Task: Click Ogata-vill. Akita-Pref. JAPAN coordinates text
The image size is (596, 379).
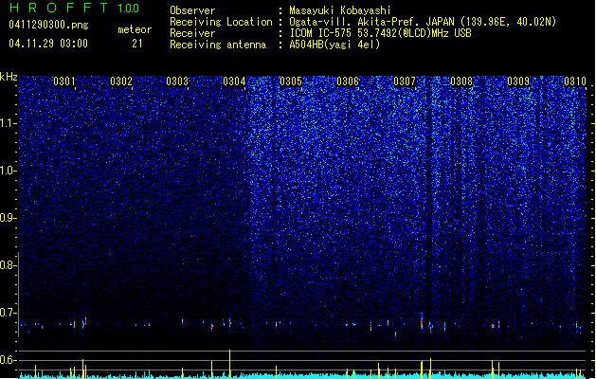Action: pos(423,22)
